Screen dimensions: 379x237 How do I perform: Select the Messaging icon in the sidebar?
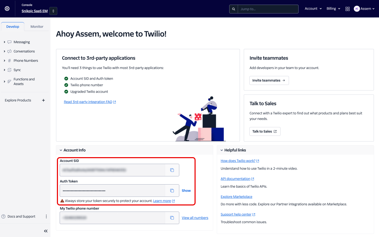[10, 42]
